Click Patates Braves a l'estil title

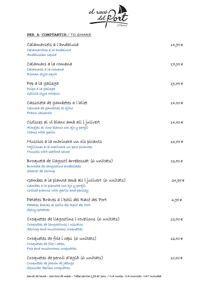pyautogui.click(x=67, y=200)
